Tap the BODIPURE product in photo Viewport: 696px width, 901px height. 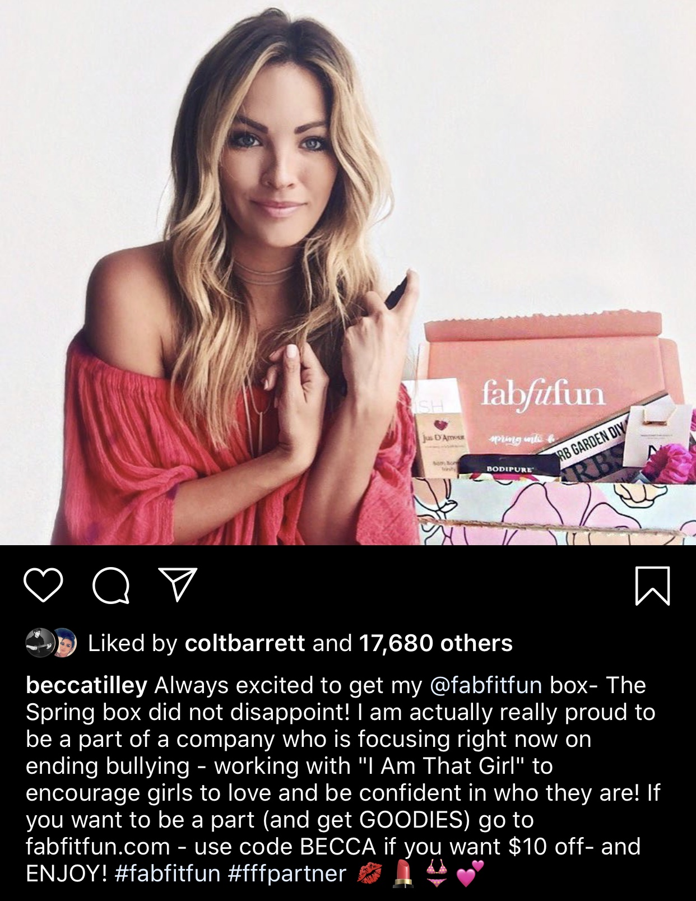510,468
